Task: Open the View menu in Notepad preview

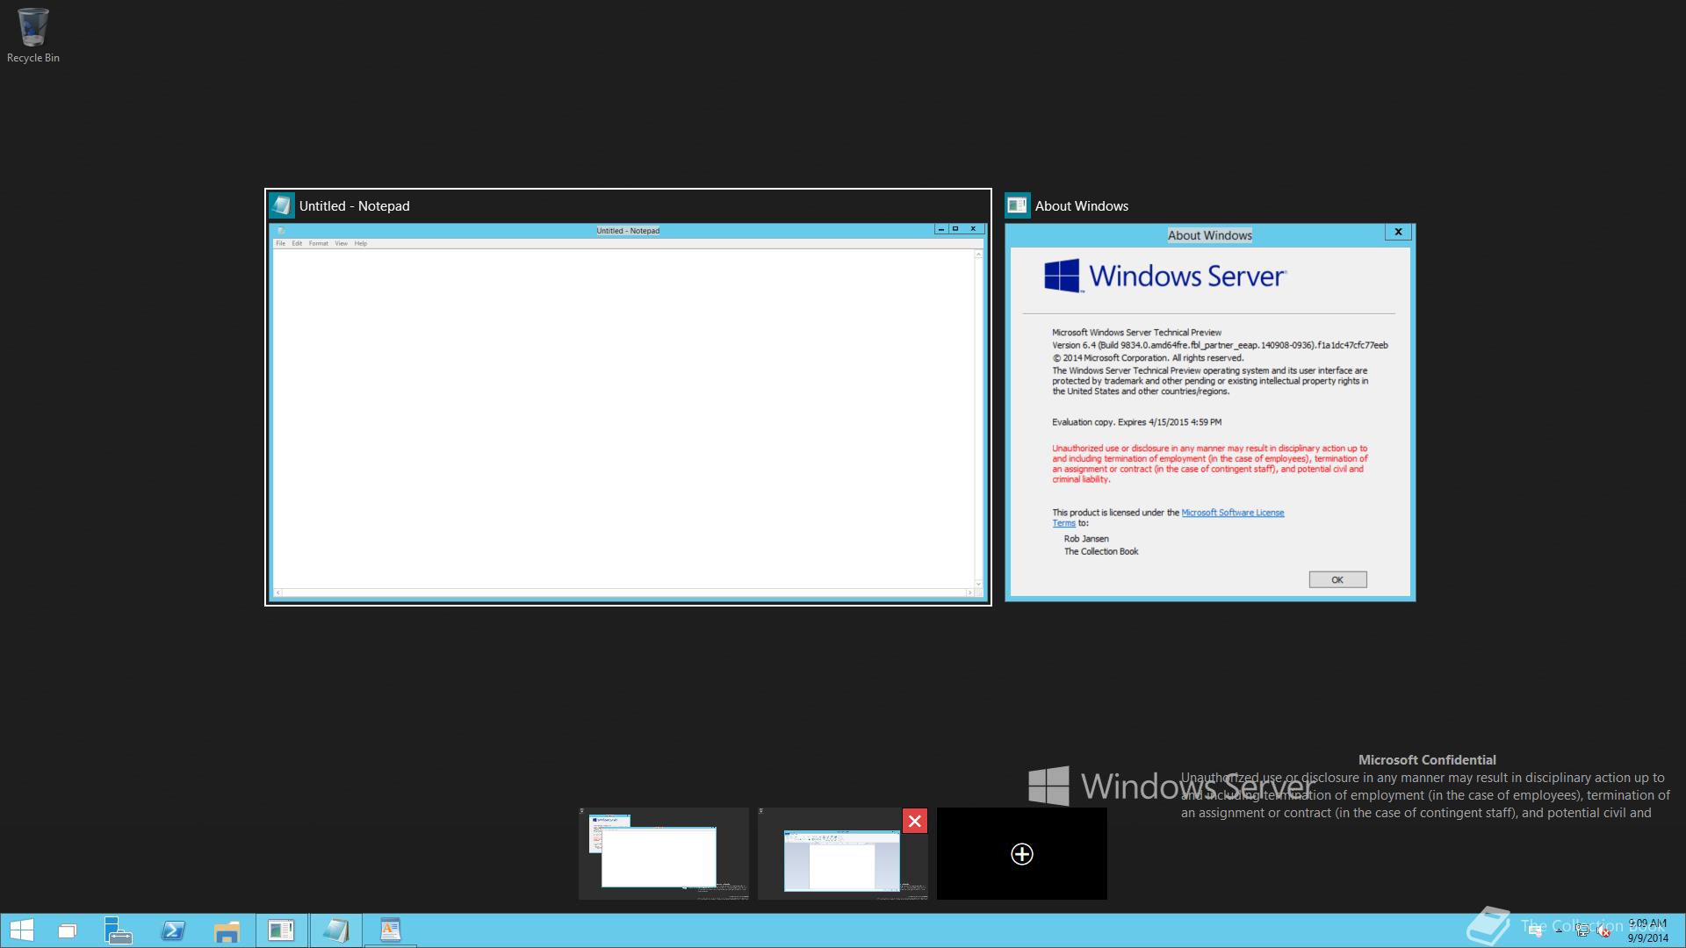Action: pyautogui.click(x=341, y=243)
